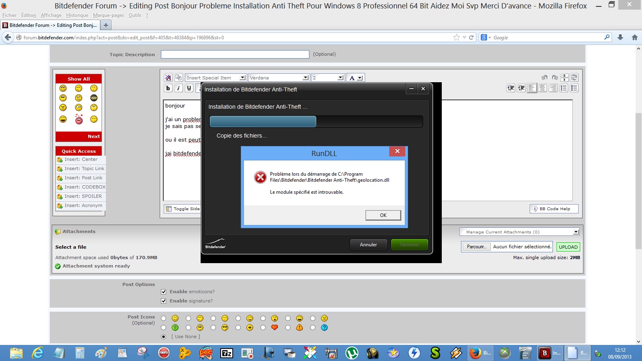Image resolution: width=642 pixels, height=361 pixels.
Task: Bookmark this page with the star icon
Action: [x=457, y=37]
